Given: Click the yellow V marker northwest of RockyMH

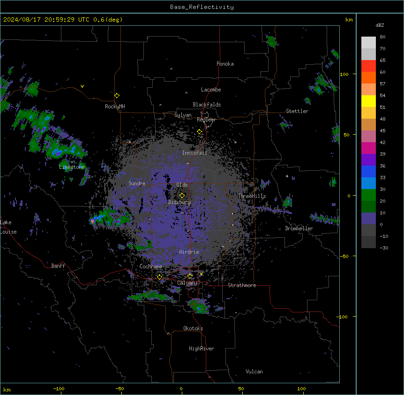Looking at the screenshot, I should [x=82, y=86].
